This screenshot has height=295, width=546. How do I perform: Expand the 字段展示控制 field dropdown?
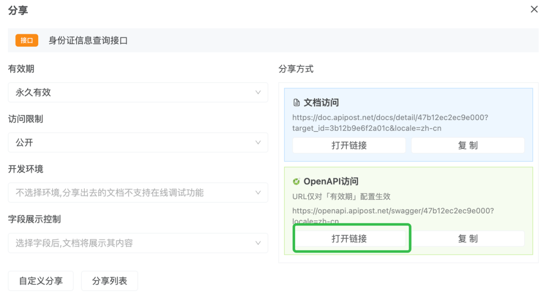pyautogui.click(x=138, y=243)
